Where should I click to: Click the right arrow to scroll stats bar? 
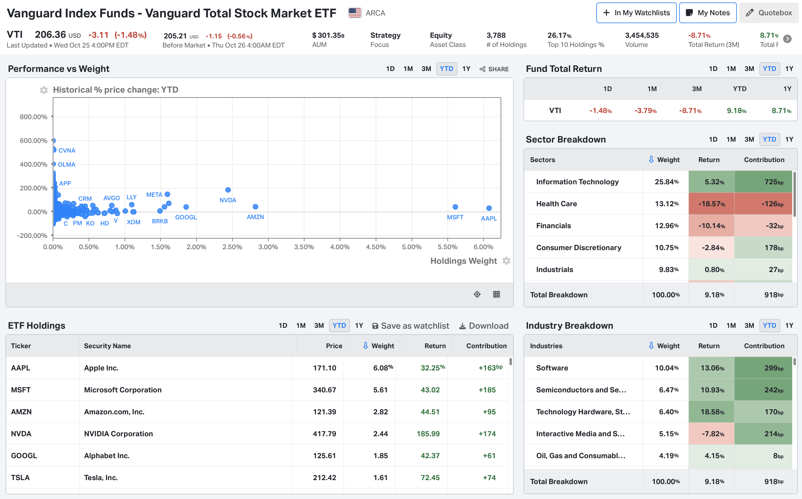point(787,39)
